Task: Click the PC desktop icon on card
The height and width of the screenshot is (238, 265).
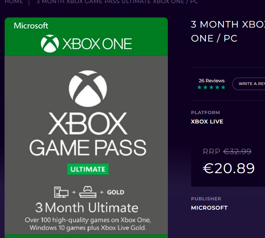Action: (x=61, y=192)
